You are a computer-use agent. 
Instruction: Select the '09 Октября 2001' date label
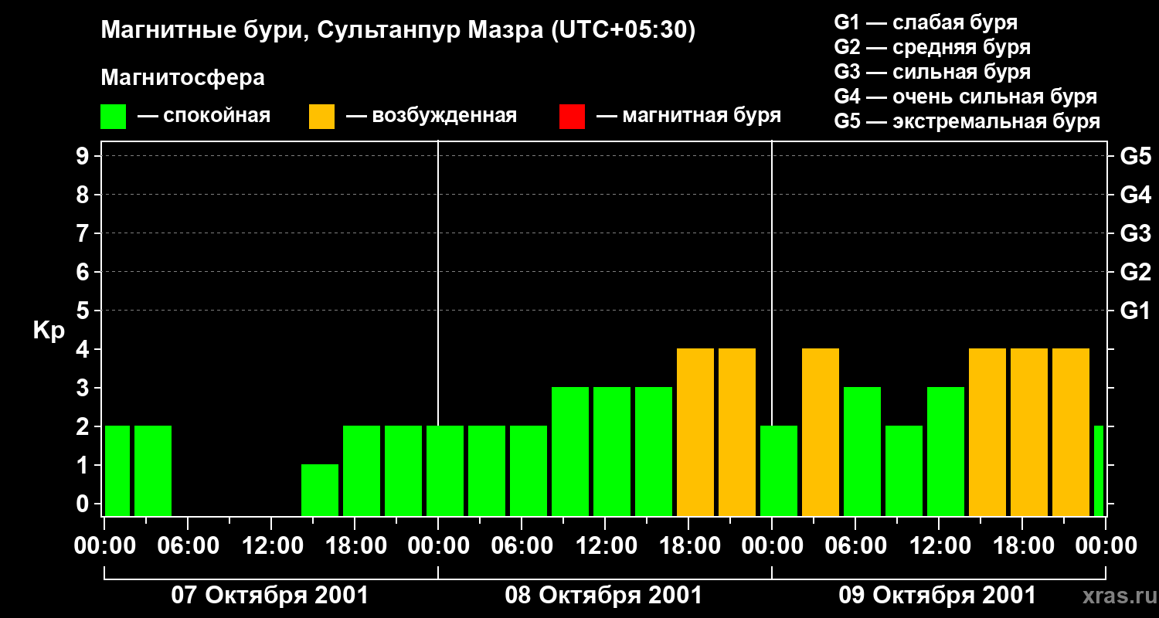point(937,596)
